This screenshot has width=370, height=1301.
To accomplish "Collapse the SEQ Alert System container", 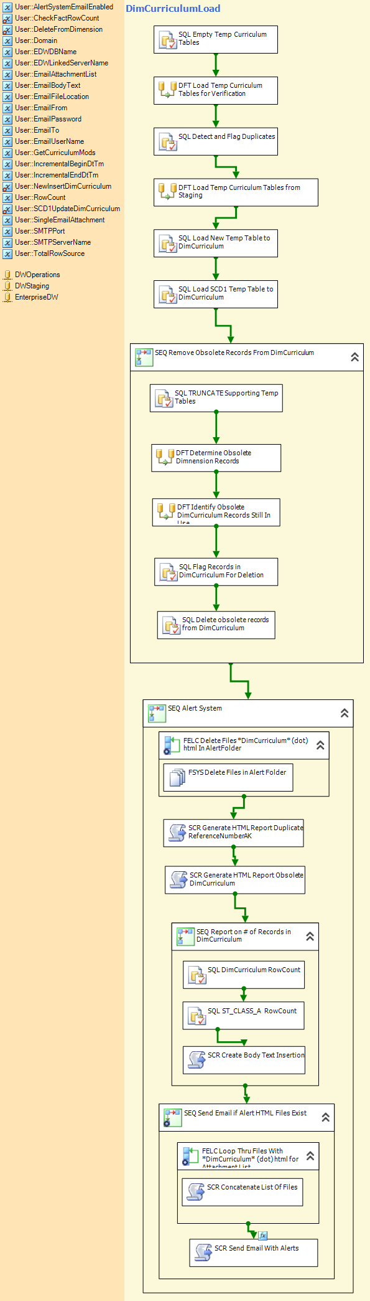I will pyautogui.click(x=345, y=713).
